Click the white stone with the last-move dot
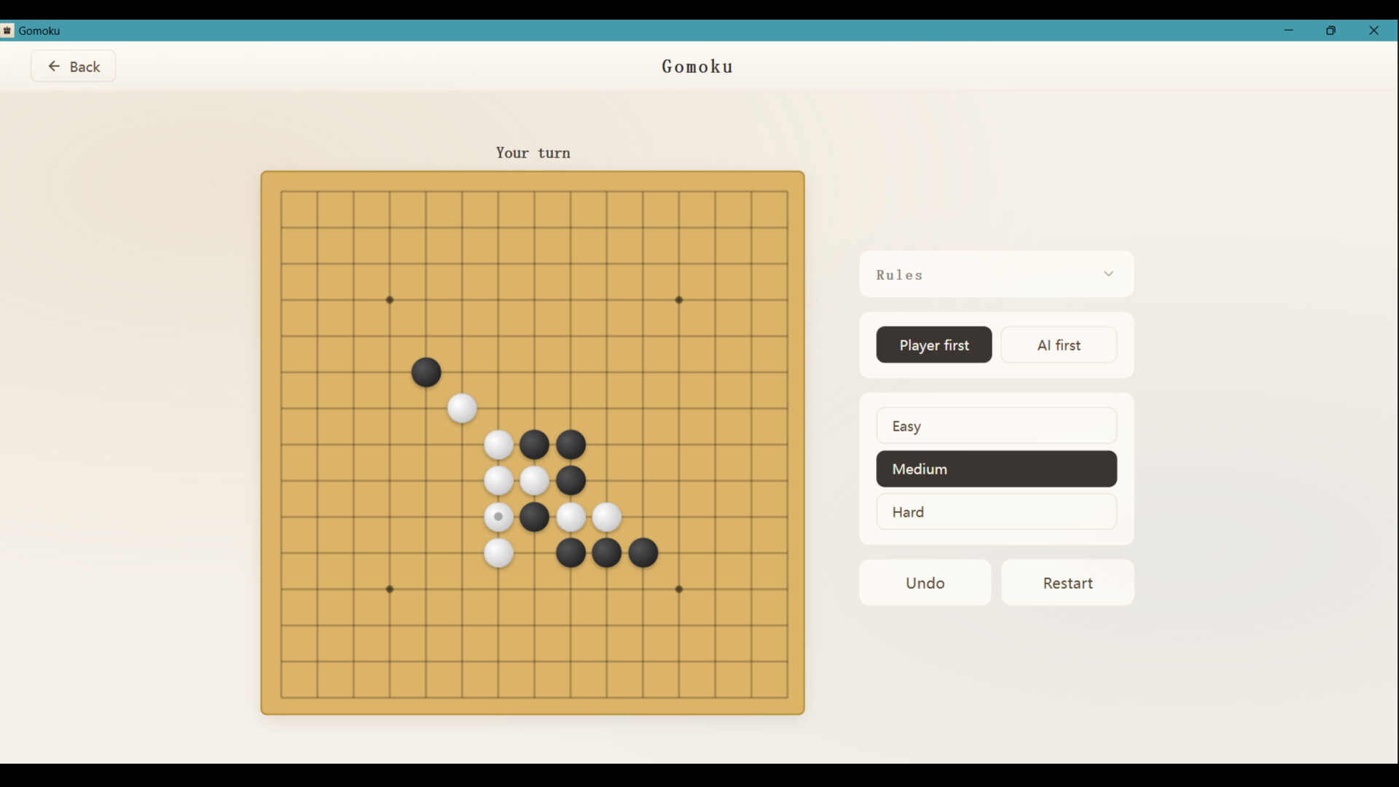The width and height of the screenshot is (1399, 787). coord(498,517)
